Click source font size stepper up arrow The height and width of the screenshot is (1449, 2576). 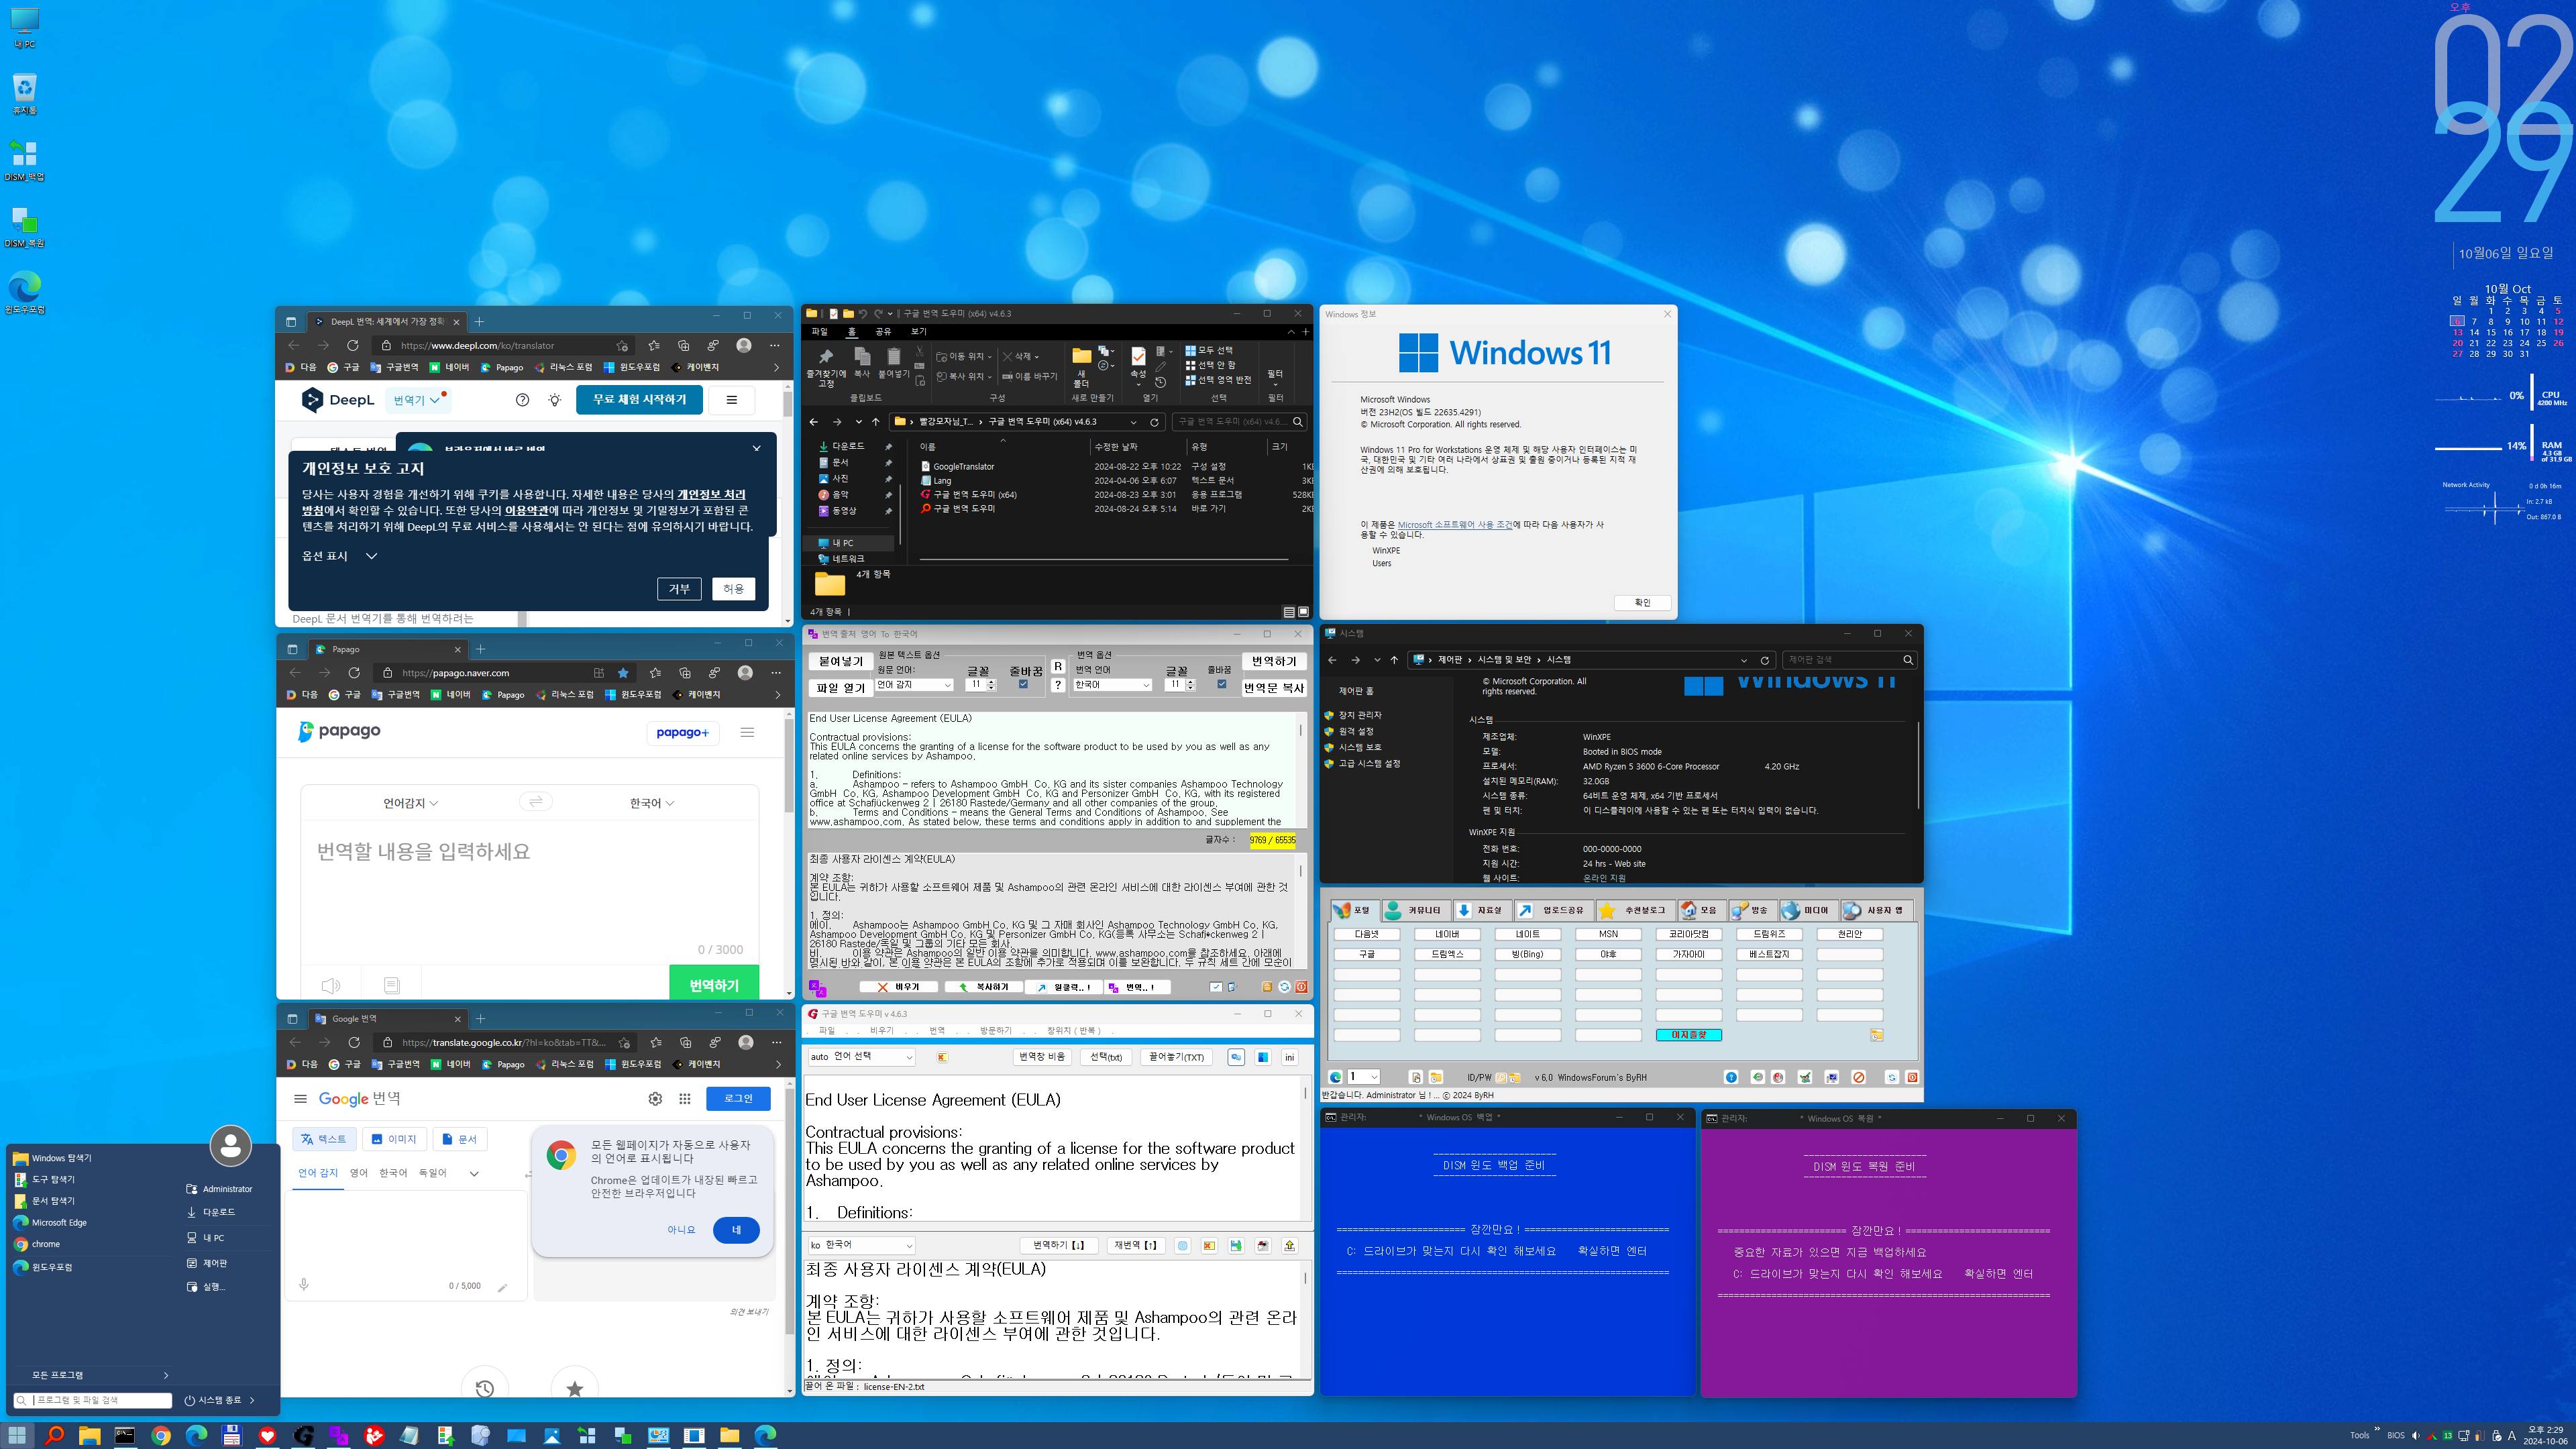(x=991, y=682)
